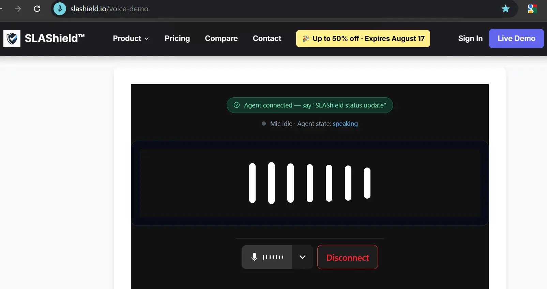Click the audio visualizer bars
The width and height of the screenshot is (547, 289).
[310, 183]
